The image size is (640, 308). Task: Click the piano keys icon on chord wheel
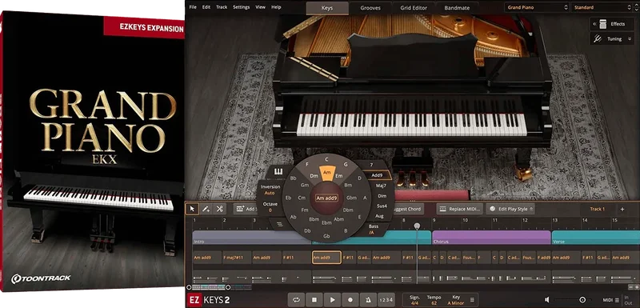point(278,172)
